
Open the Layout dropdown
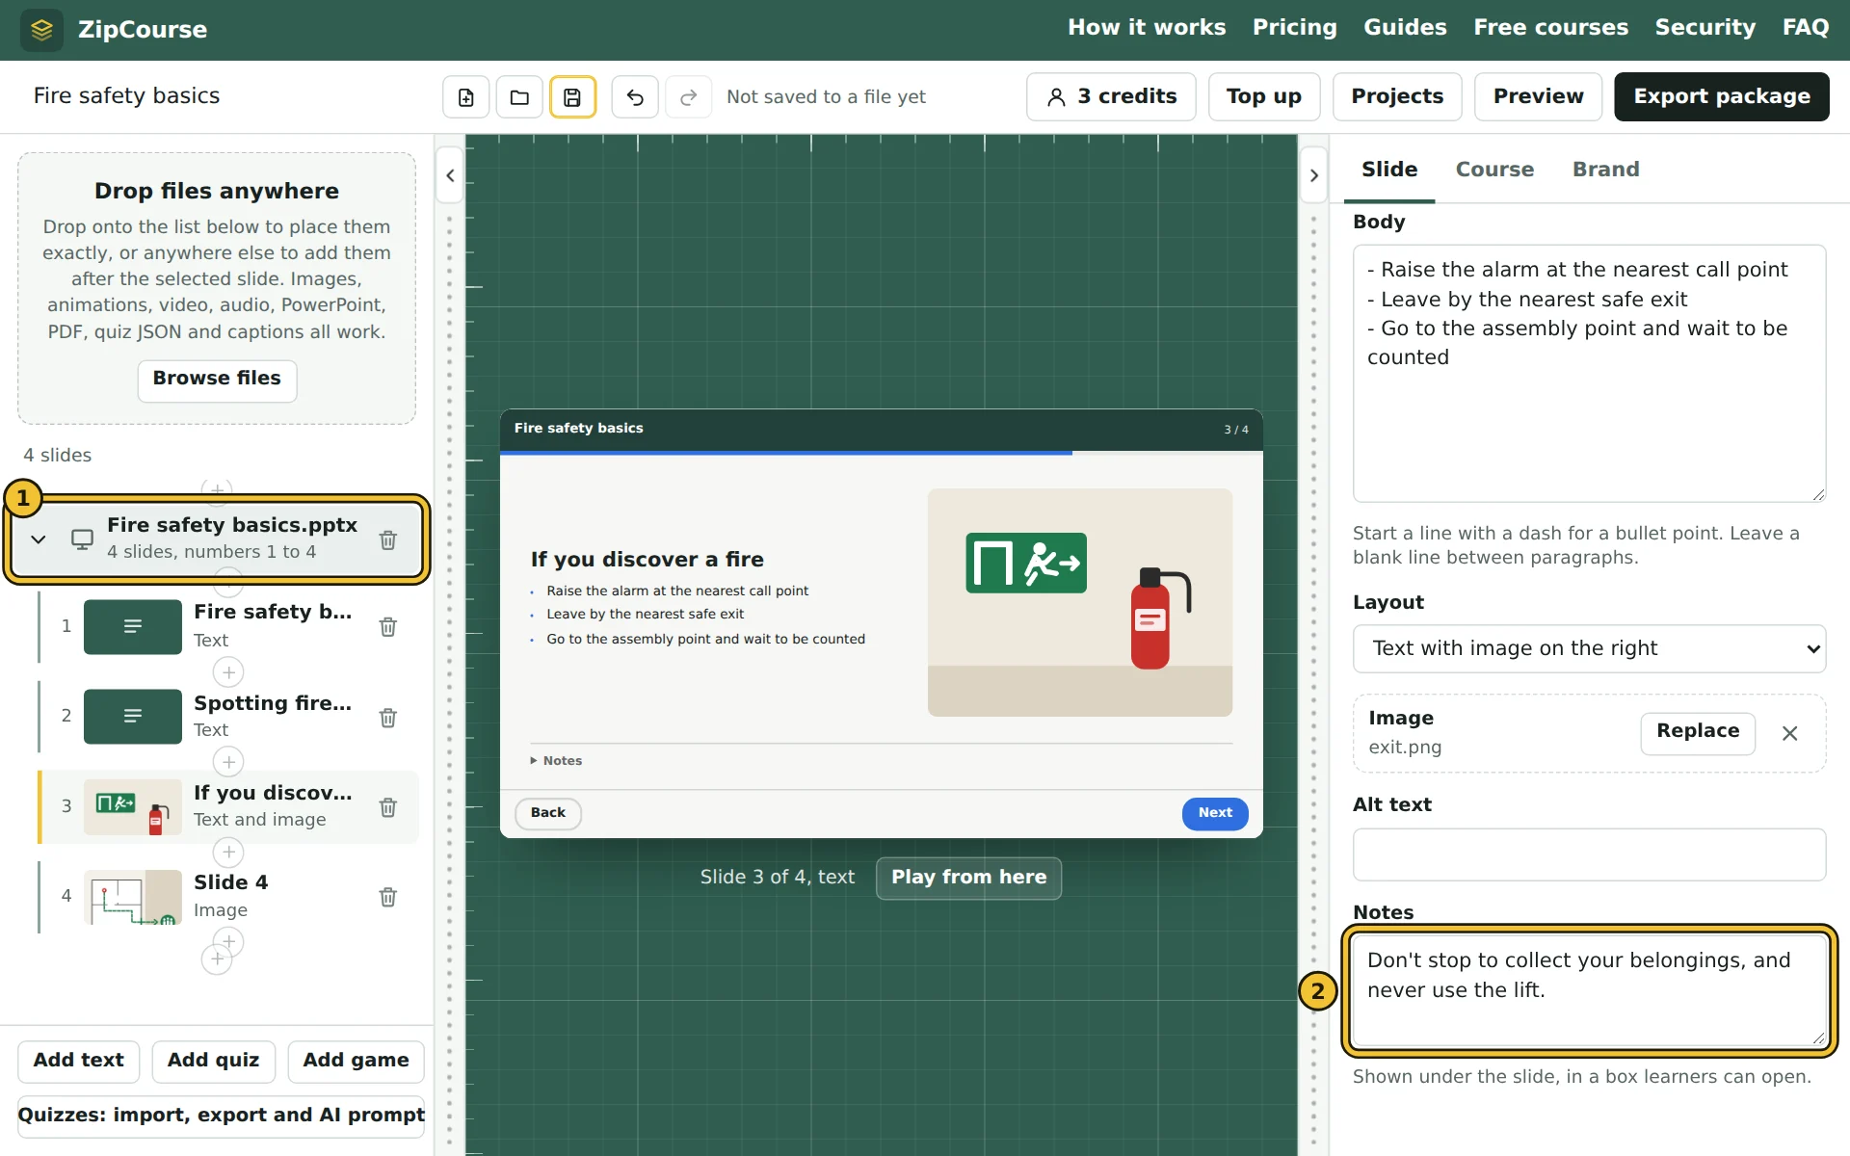point(1589,648)
